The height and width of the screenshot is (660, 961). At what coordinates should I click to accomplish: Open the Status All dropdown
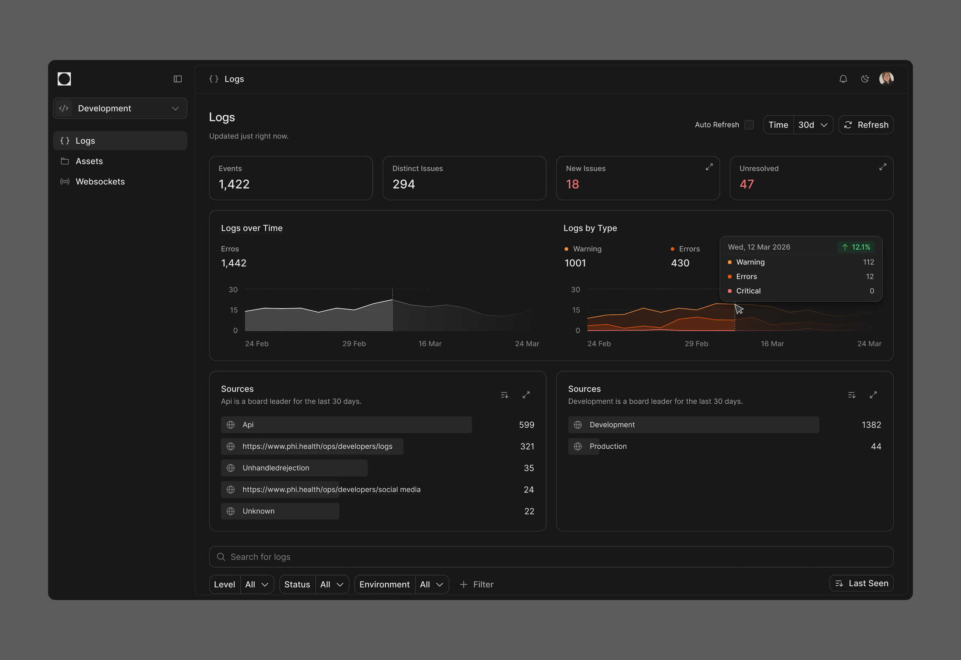(332, 584)
